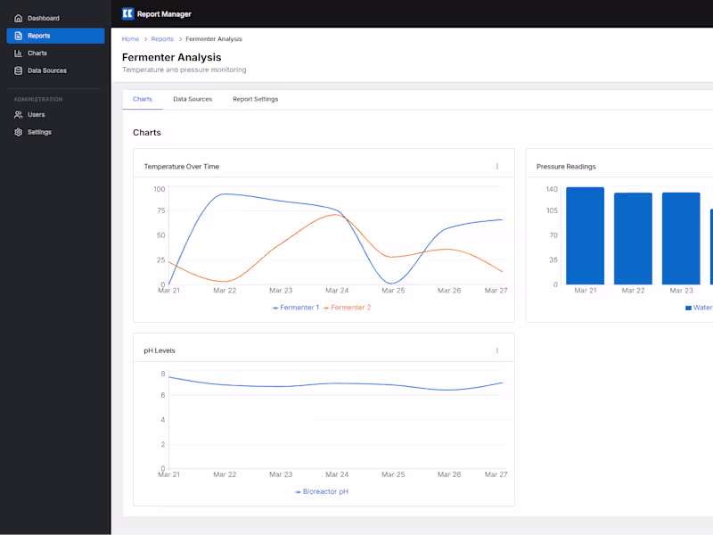The width and height of the screenshot is (713, 535).
Task: Open pH Levels chart options menu
Action: (497, 350)
